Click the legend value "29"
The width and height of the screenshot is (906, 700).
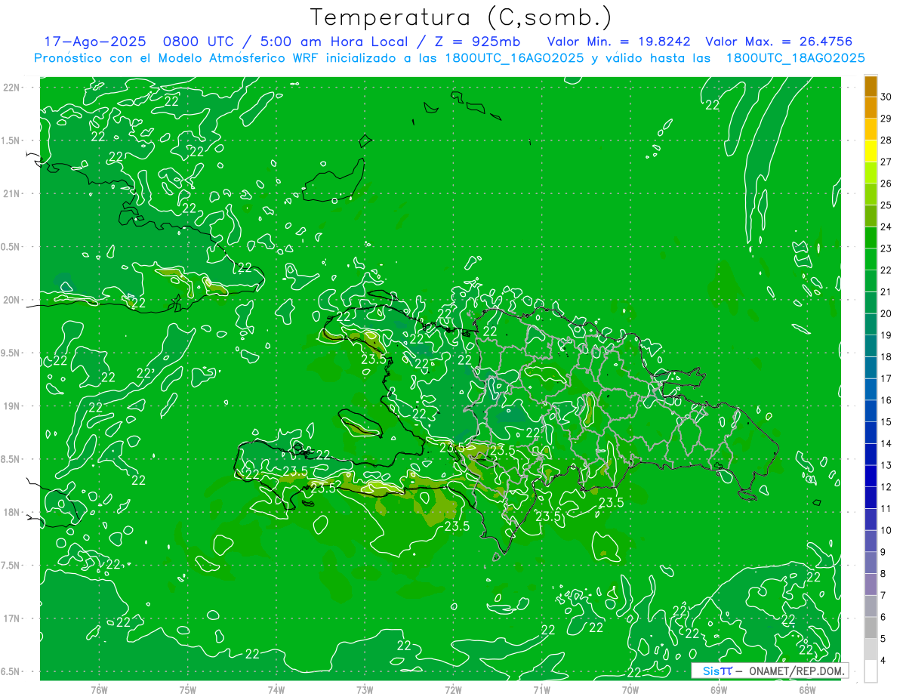click(x=886, y=119)
